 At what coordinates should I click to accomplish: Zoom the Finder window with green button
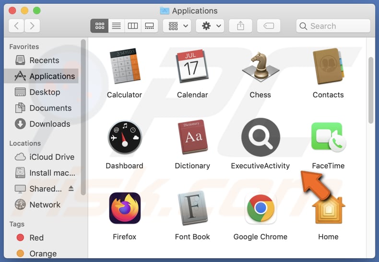point(37,11)
